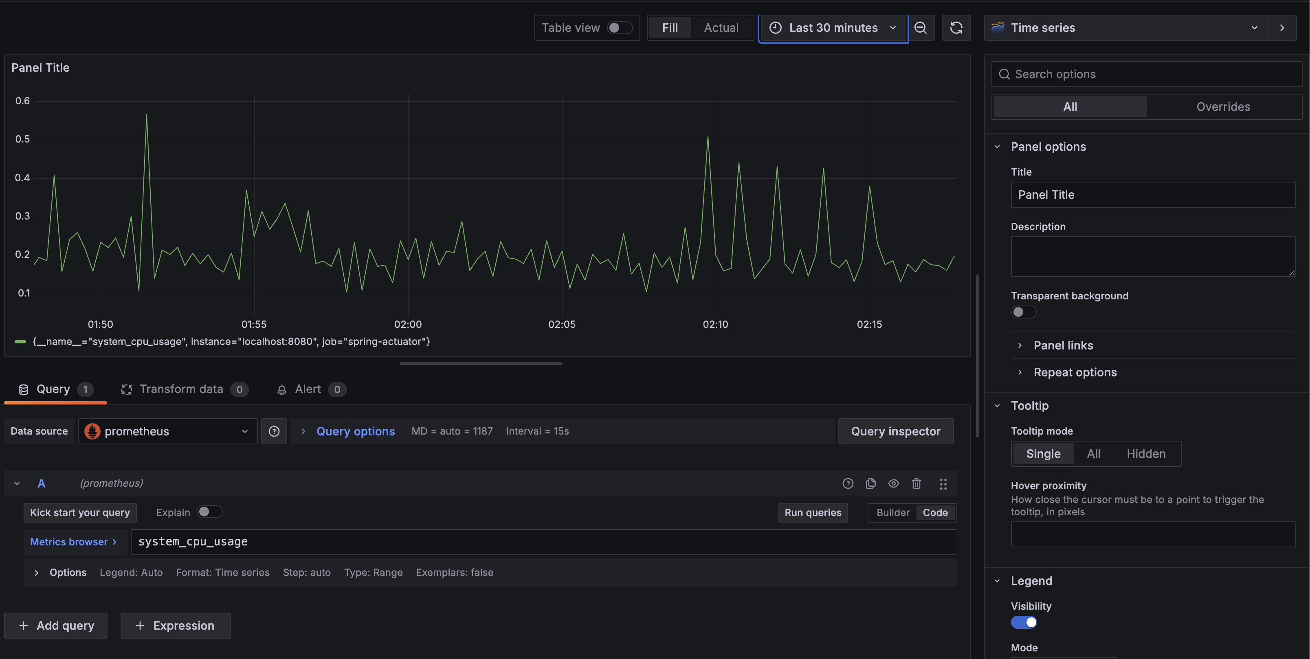The image size is (1310, 659).
Task: Switch query editor to Code mode
Action: [935, 512]
